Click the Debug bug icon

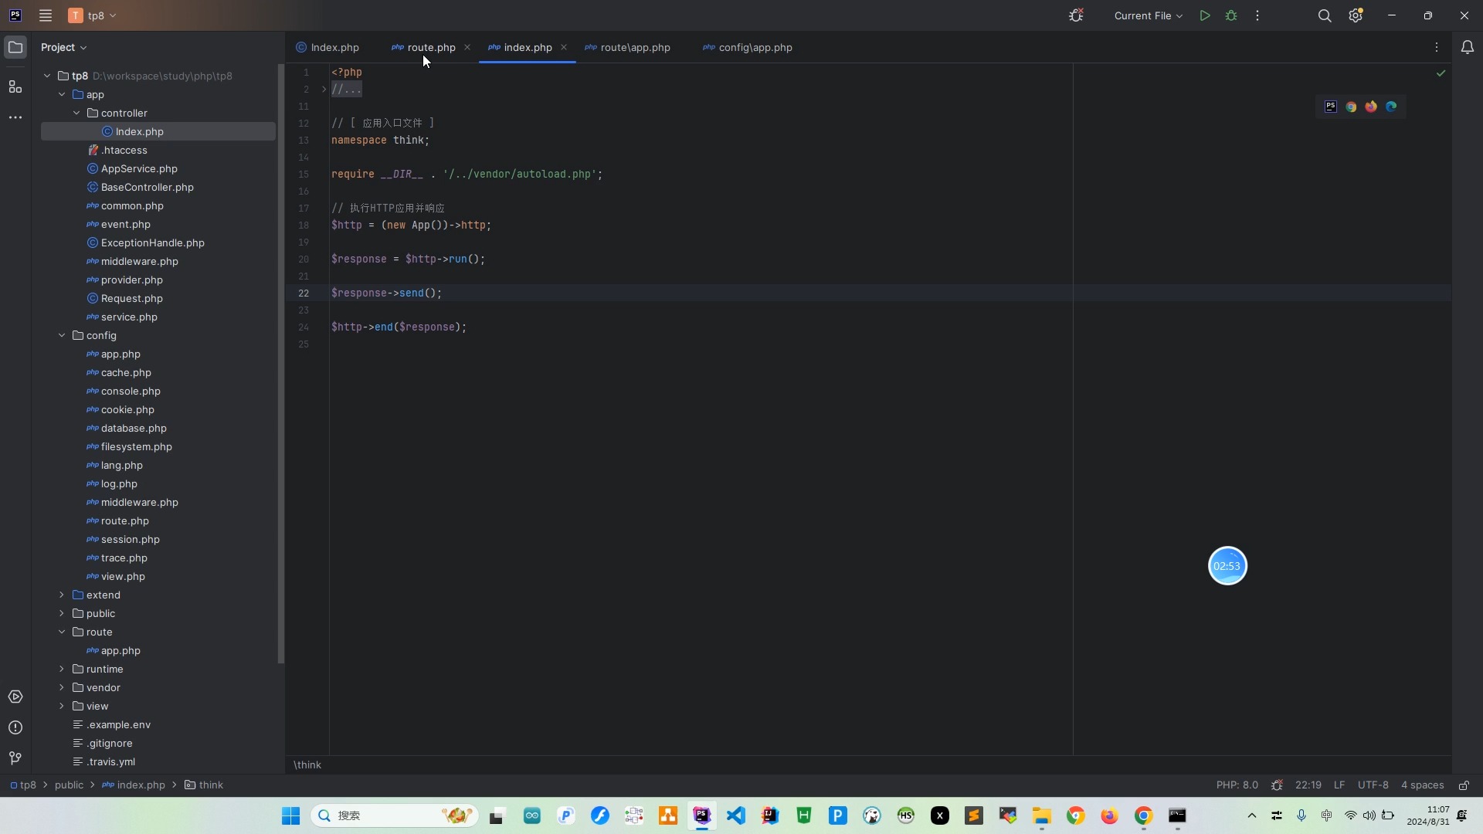(x=1231, y=15)
